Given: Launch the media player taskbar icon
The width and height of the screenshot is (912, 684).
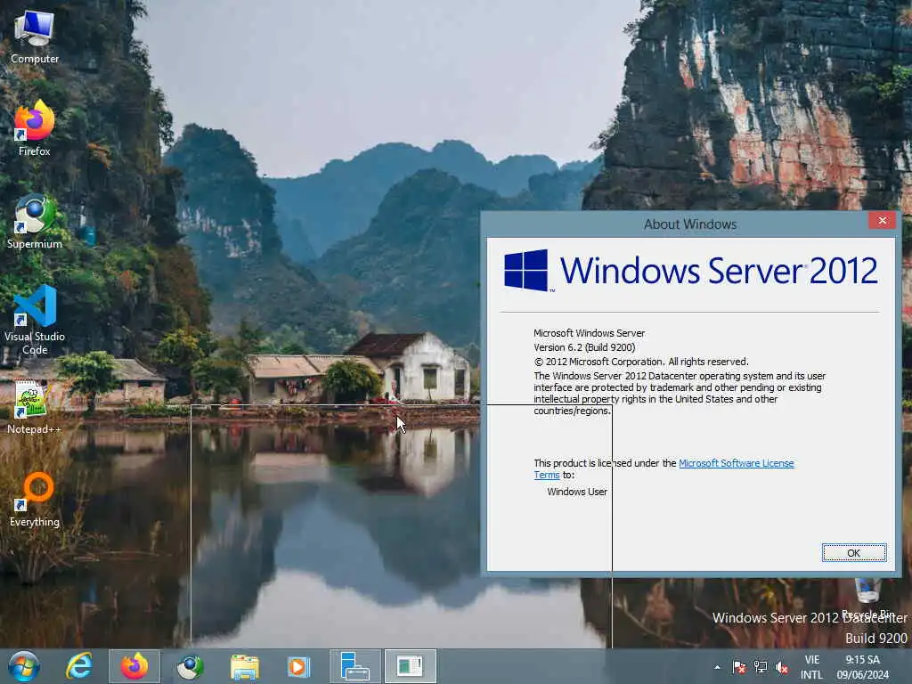Looking at the screenshot, I should [299, 666].
